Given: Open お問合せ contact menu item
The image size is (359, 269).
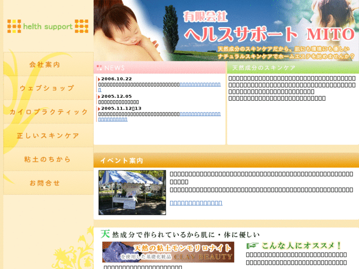Looking at the screenshot, I should (x=48, y=183).
